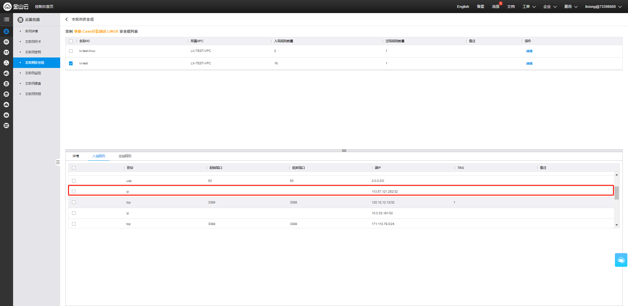Open the lixiong@73398680 account dropdown
The width and height of the screenshot is (628, 306).
pyautogui.click(x=603, y=7)
